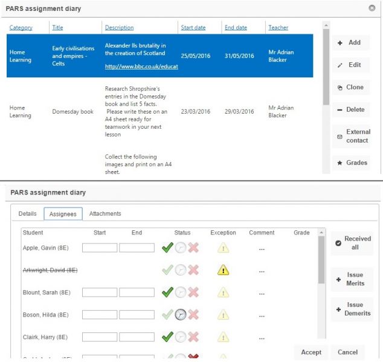Mark Clairk, Harry as not received

coord(193,337)
